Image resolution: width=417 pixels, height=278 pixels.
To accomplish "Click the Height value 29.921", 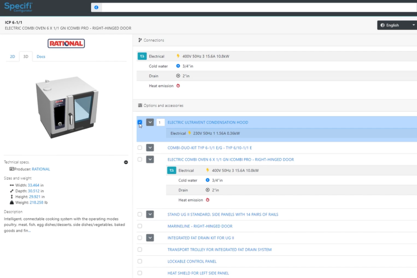I will (x=35, y=197).
